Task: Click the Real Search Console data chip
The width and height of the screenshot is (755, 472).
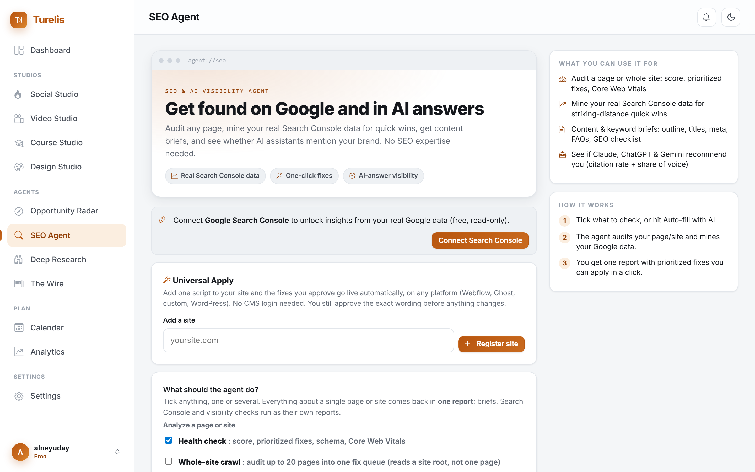Action: tap(215, 176)
